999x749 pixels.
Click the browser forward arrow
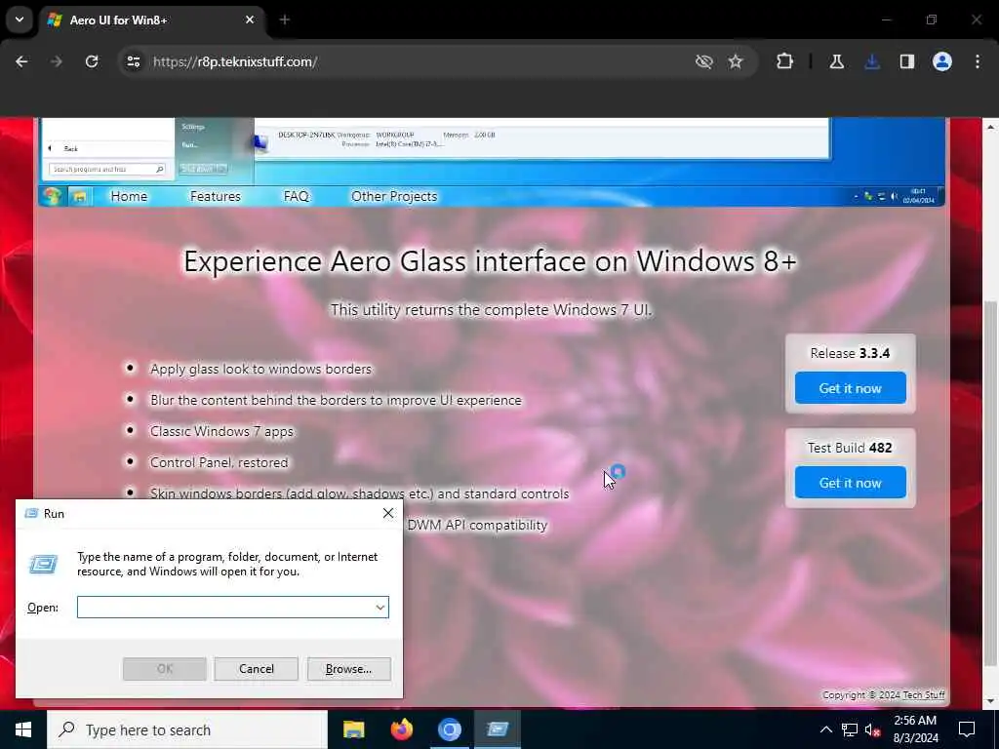[57, 61]
